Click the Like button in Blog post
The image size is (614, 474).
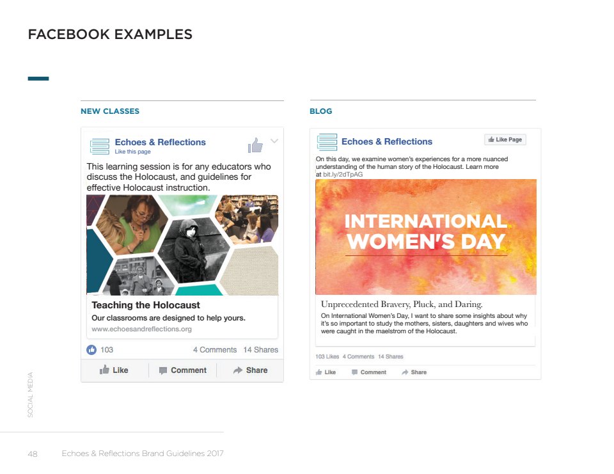coord(326,372)
